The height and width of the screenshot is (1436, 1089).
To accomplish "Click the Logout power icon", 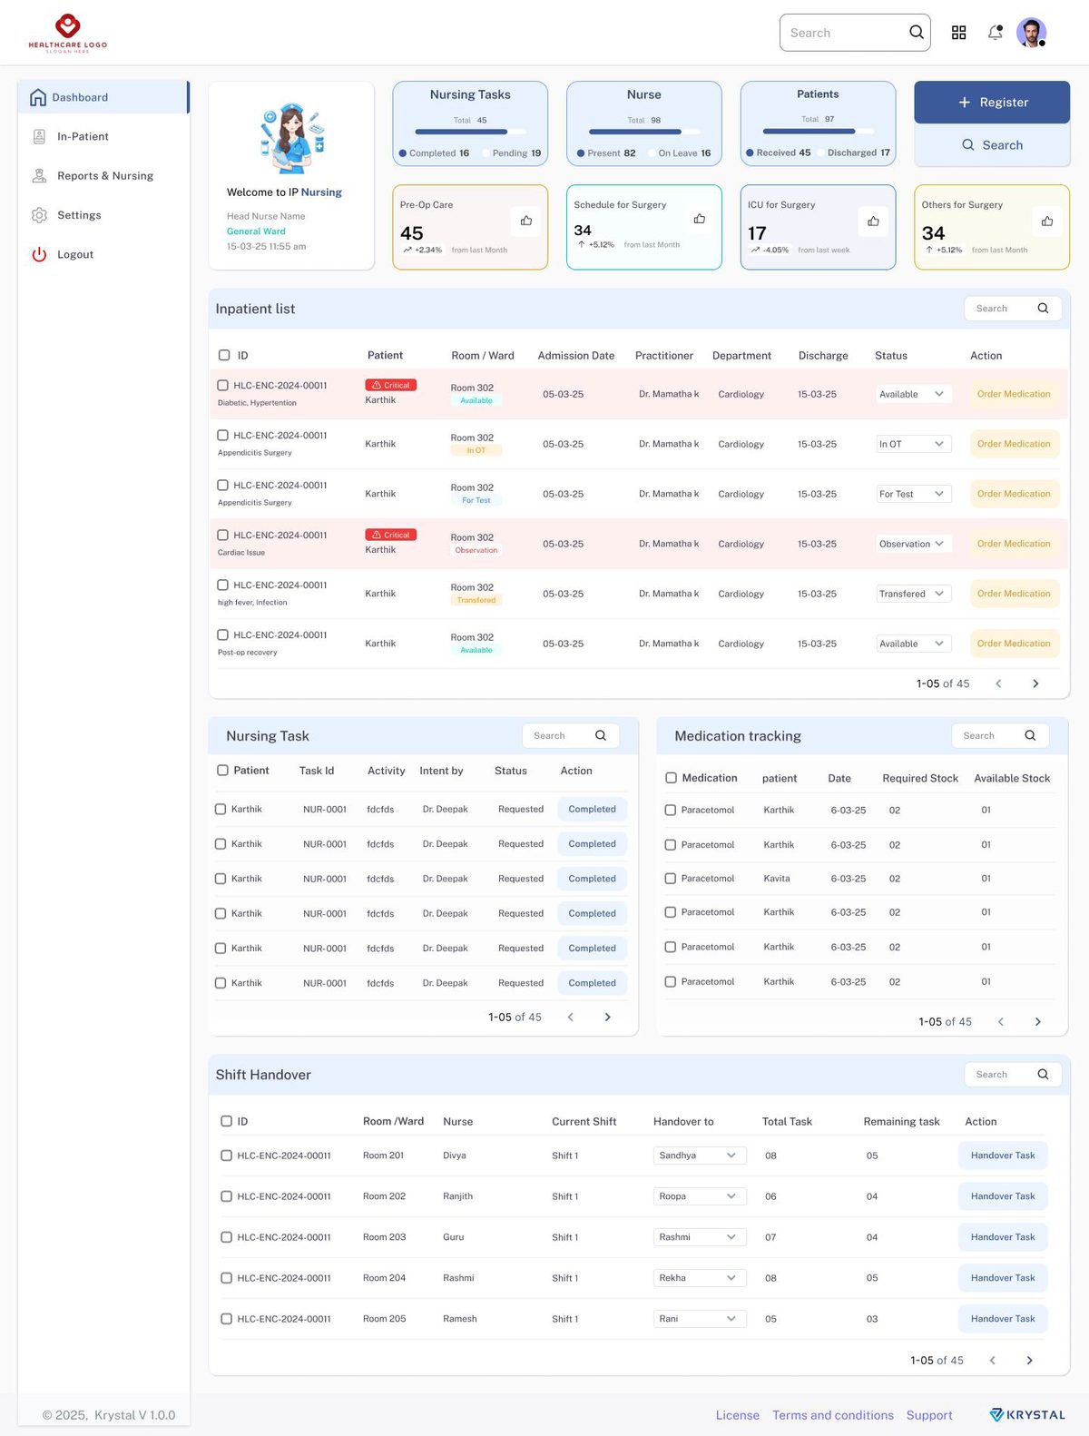I will (39, 254).
